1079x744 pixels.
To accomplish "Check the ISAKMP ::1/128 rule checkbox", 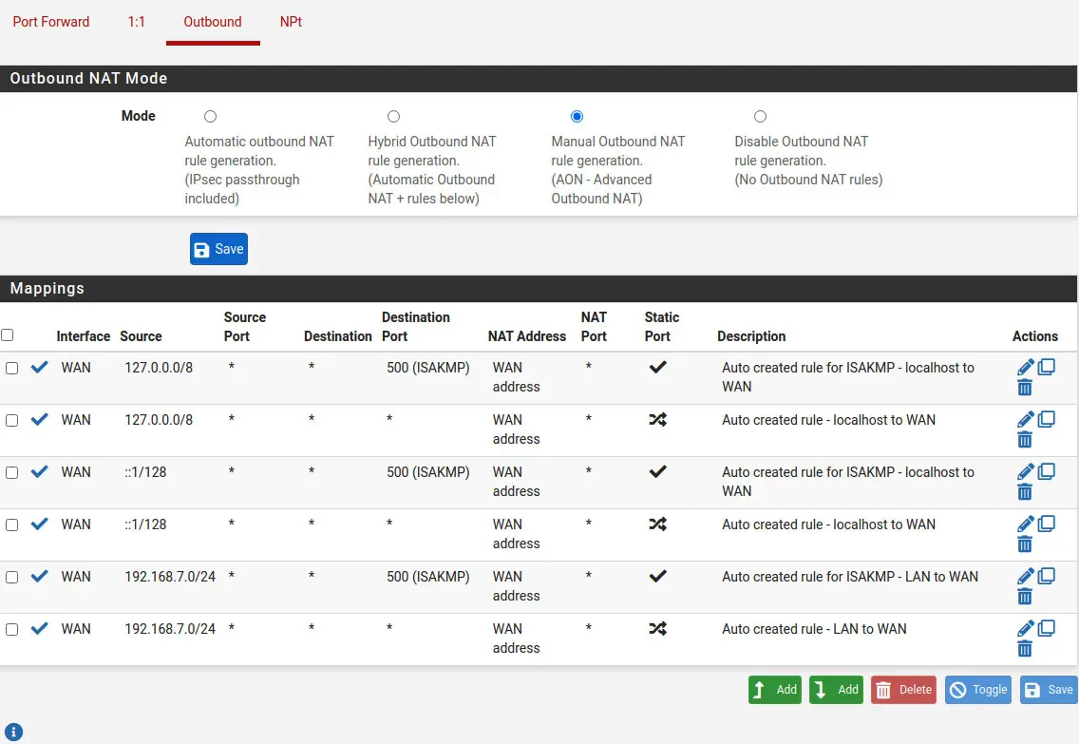I will (x=11, y=473).
